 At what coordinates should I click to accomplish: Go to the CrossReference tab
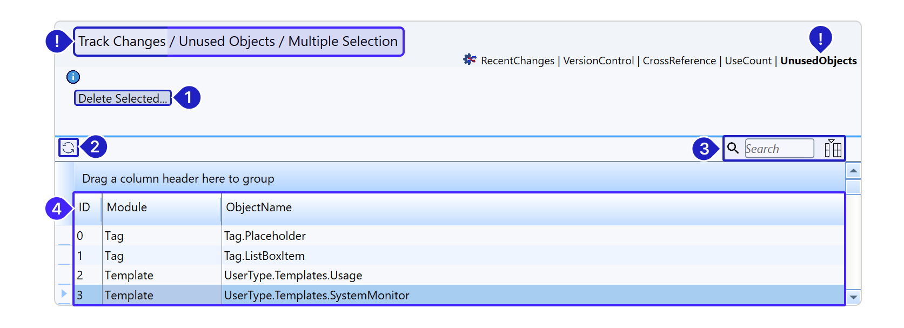tap(679, 61)
